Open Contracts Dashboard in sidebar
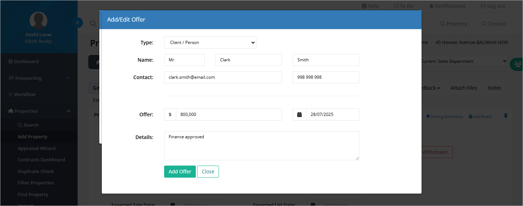Viewport: 523px width, 206px height. pyautogui.click(x=41, y=160)
